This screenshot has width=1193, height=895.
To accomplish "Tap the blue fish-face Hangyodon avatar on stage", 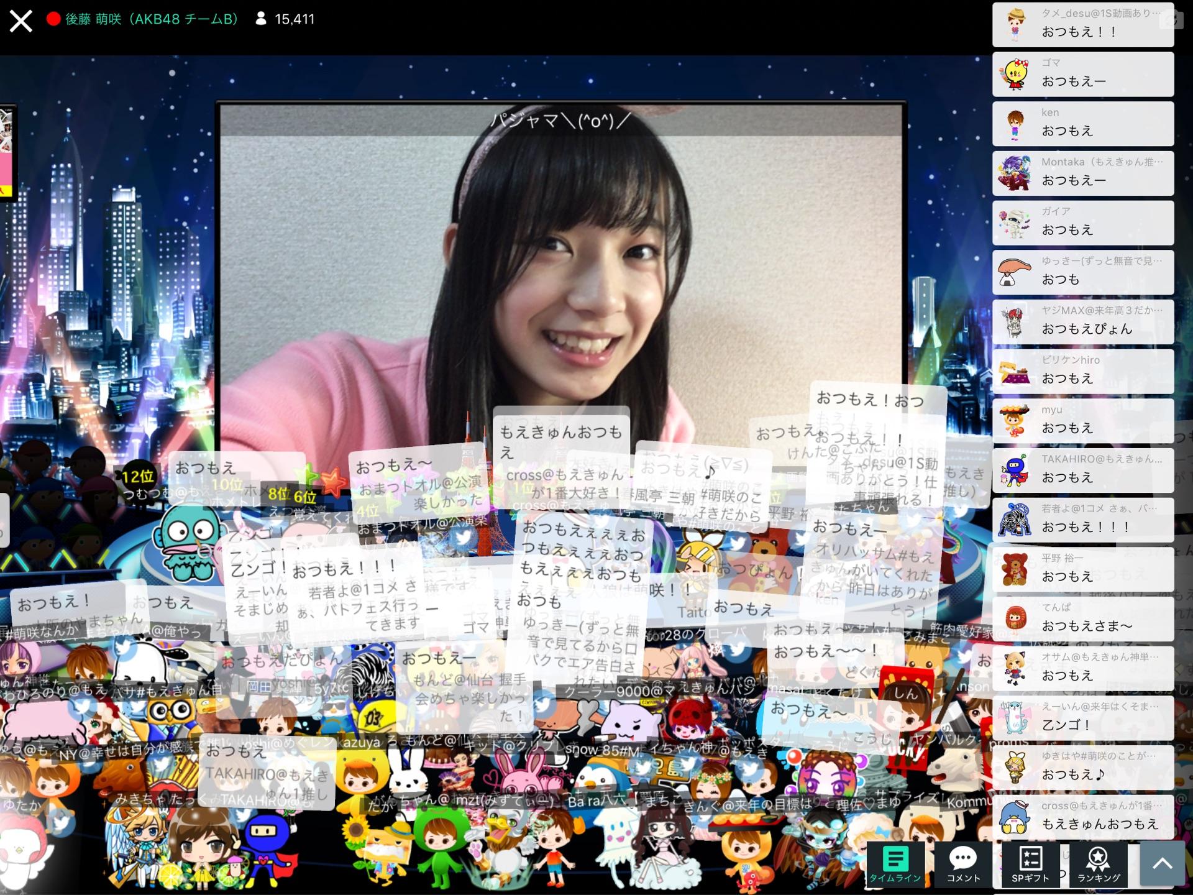I will tap(186, 543).
